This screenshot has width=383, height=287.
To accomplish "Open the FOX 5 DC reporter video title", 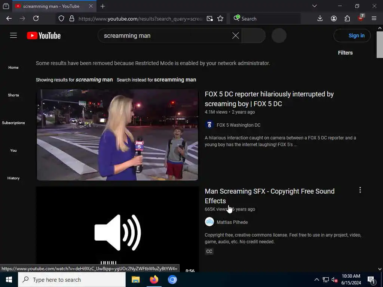I will pos(269,99).
